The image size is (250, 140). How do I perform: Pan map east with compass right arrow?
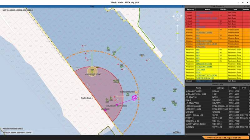point(182,16)
